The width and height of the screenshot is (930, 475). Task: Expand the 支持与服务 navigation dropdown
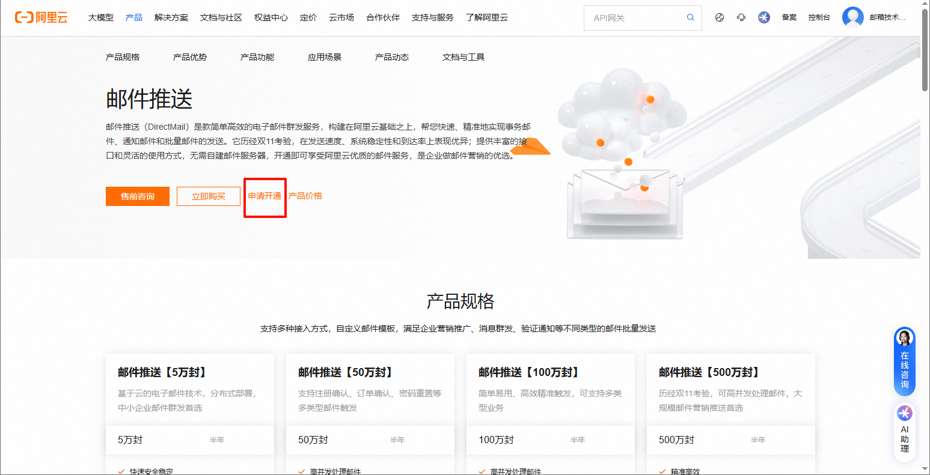click(433, 17)
